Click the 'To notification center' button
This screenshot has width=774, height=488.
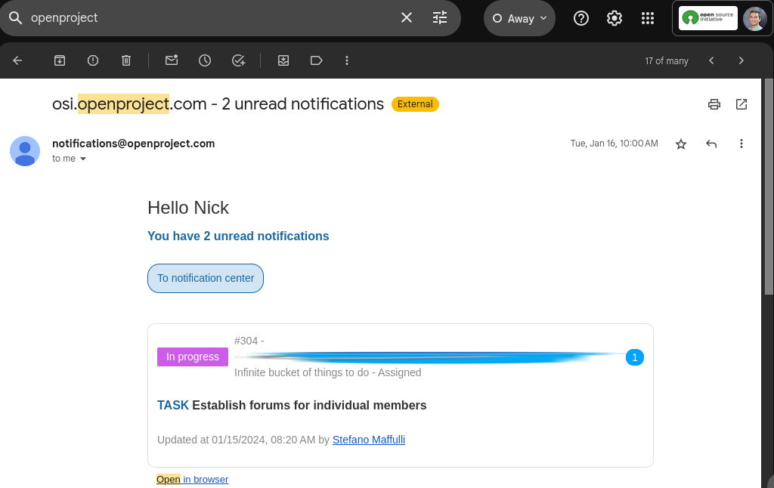pyautogui.click(x=206, y=278)
